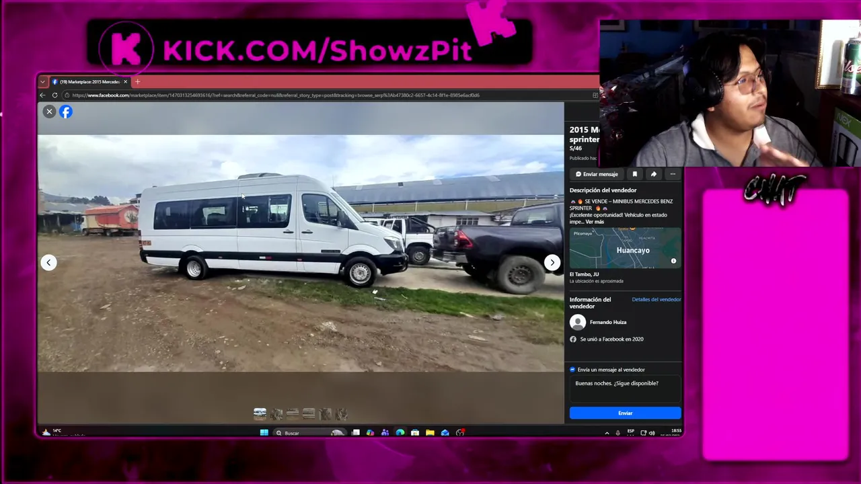
Task: Select the first photo thumbnail
Action: (x=260, y=413)
